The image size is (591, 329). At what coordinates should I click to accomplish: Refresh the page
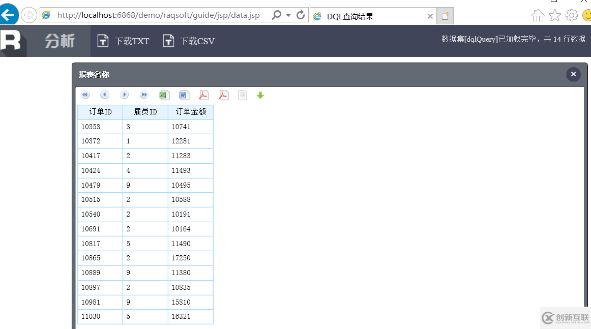coord(301,15)
